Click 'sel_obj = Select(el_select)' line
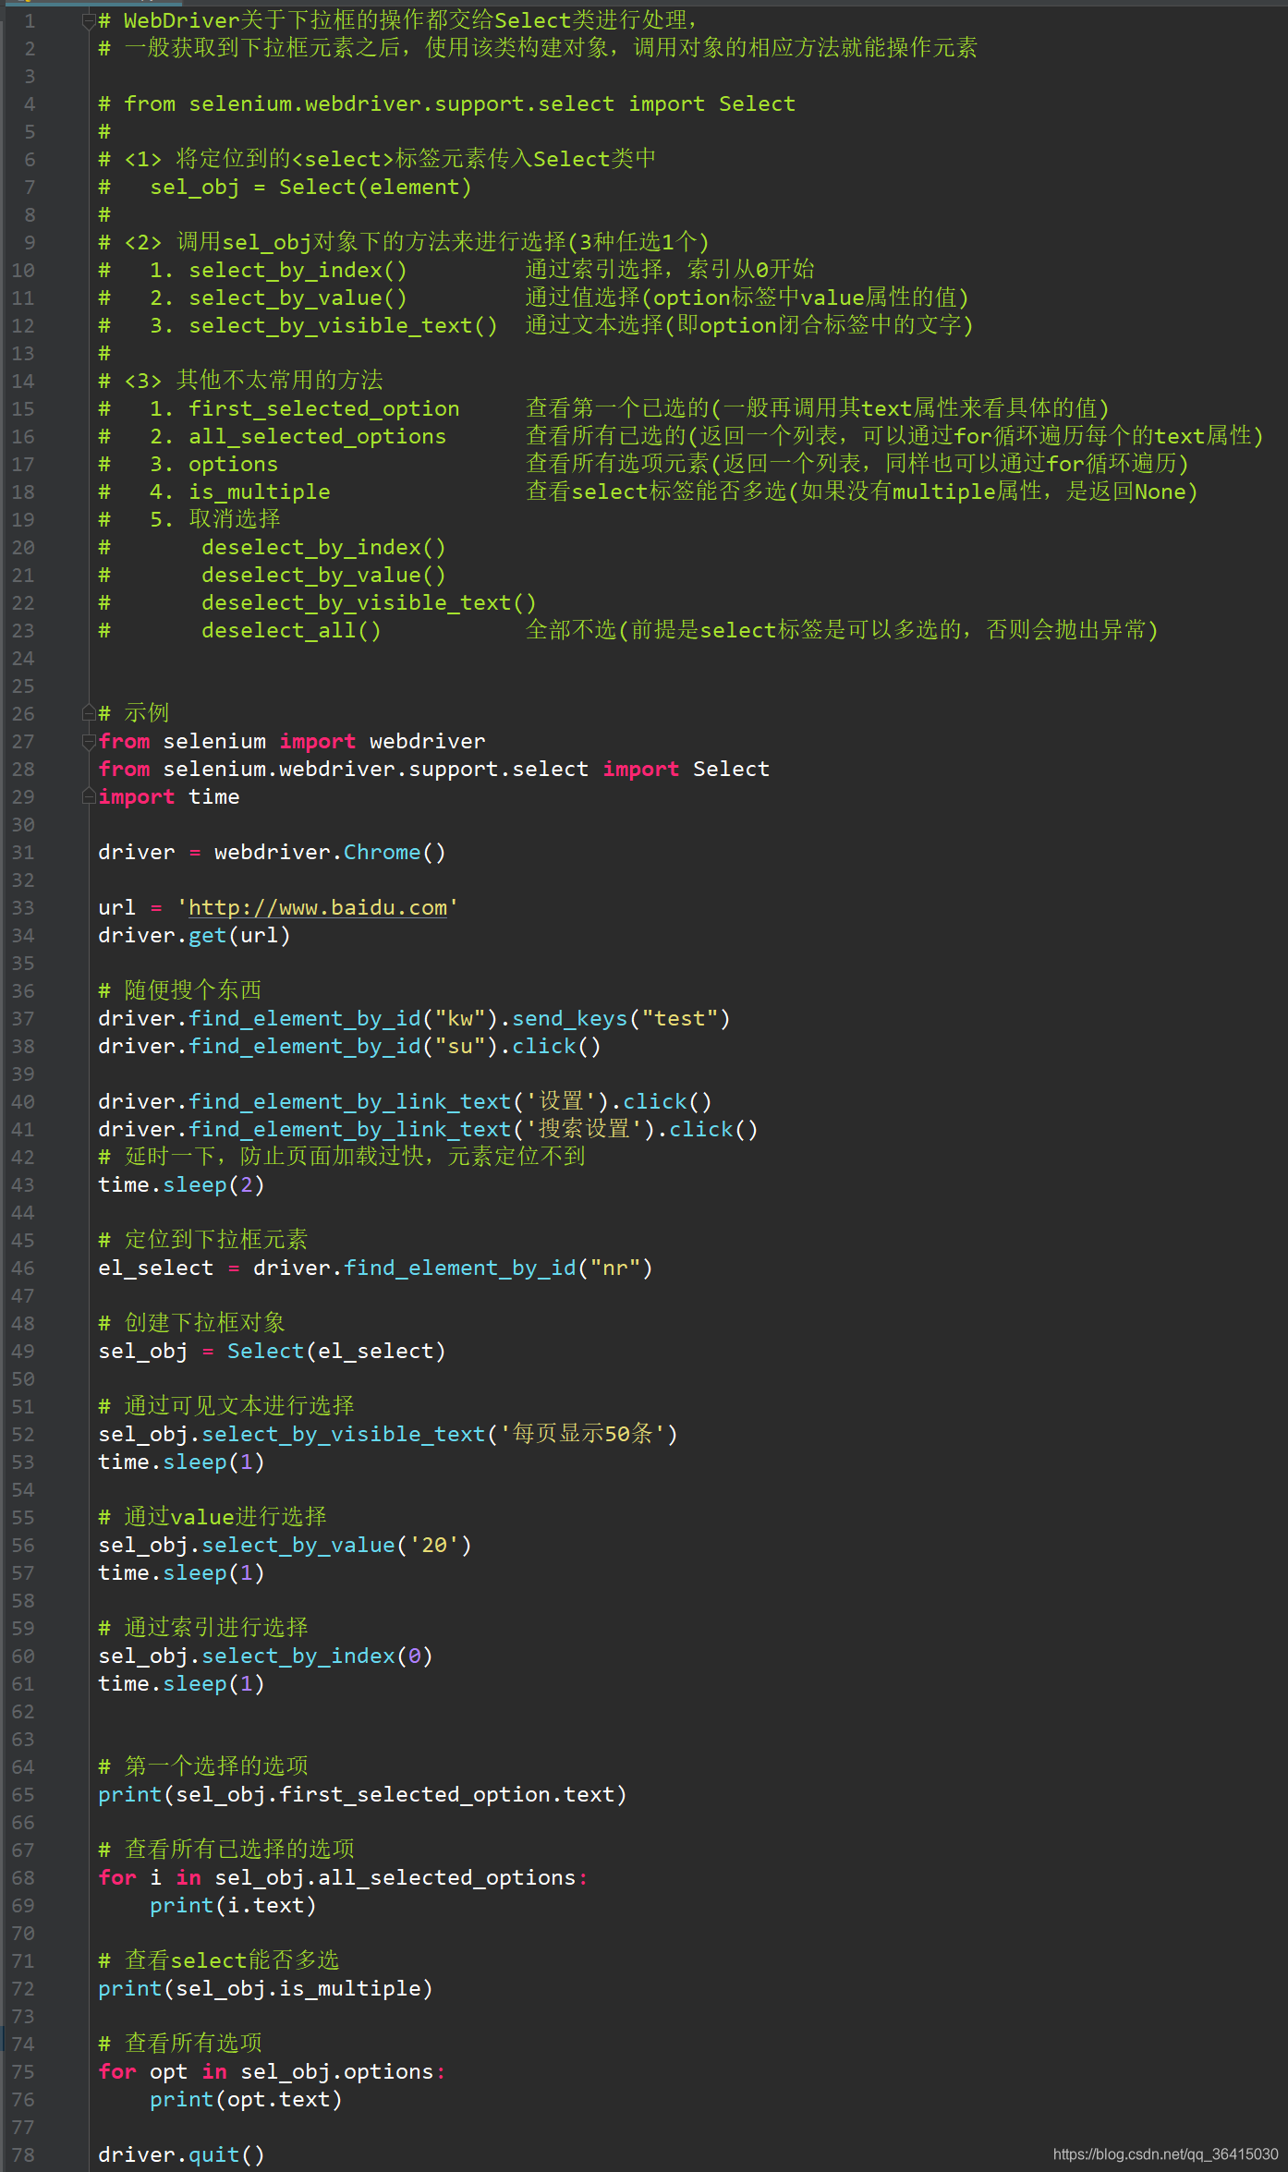 click(273, 1351)
